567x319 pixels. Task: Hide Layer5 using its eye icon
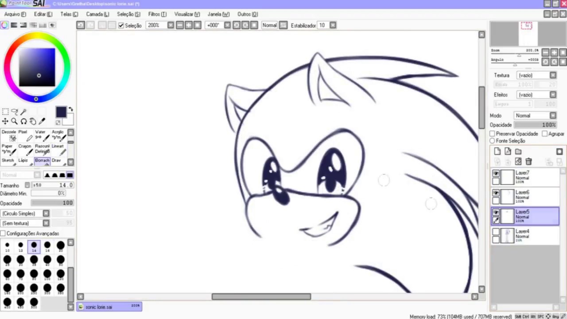[496, 213]
